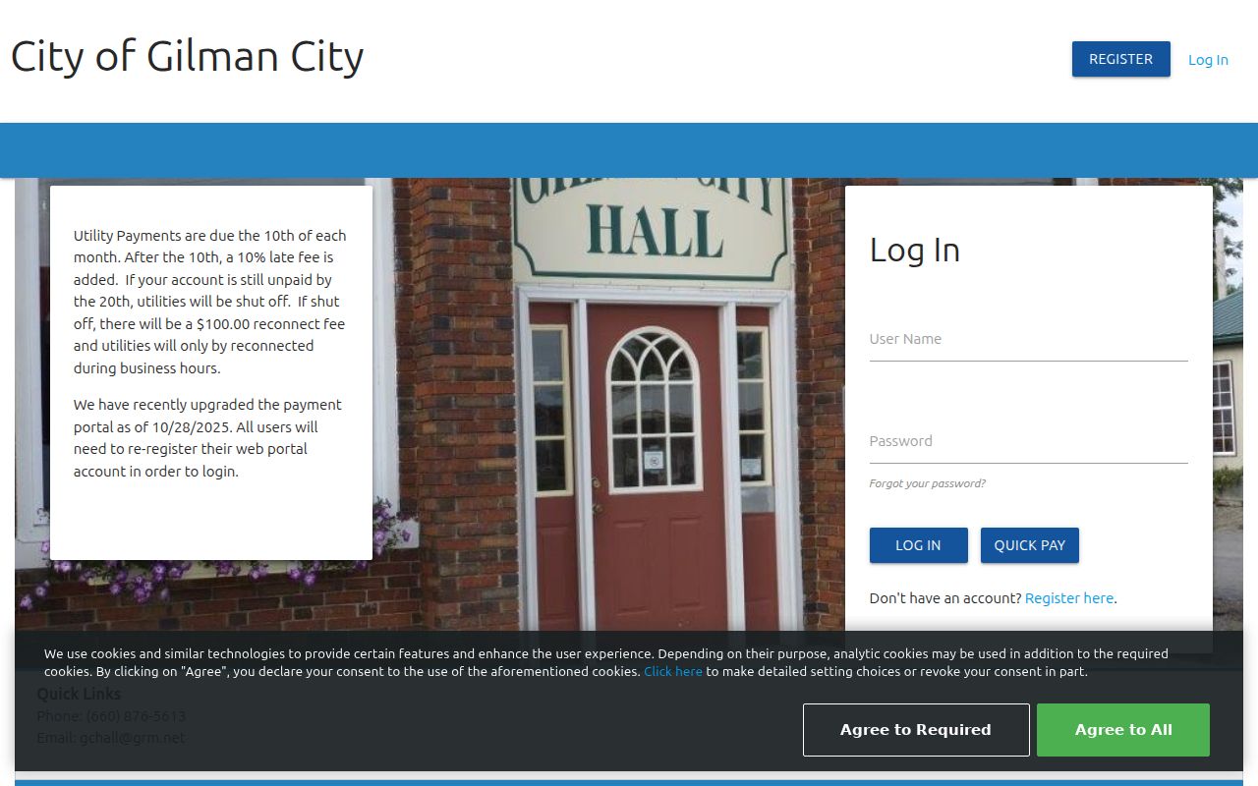Click the 'Don't have an account?' text
Viewport: 1258px width, 786px height.
(945, 598)
